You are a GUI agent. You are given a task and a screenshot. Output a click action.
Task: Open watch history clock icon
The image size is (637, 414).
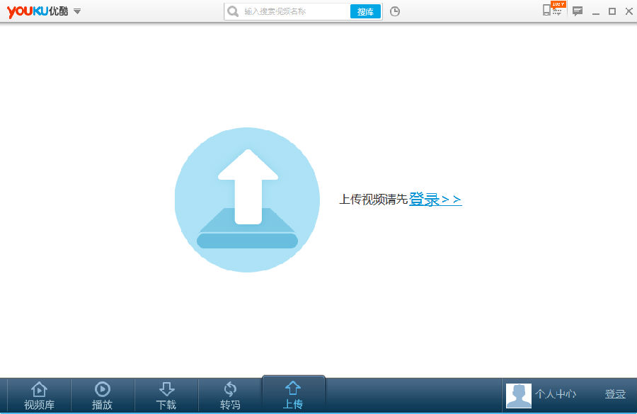[x=395, y=11]
